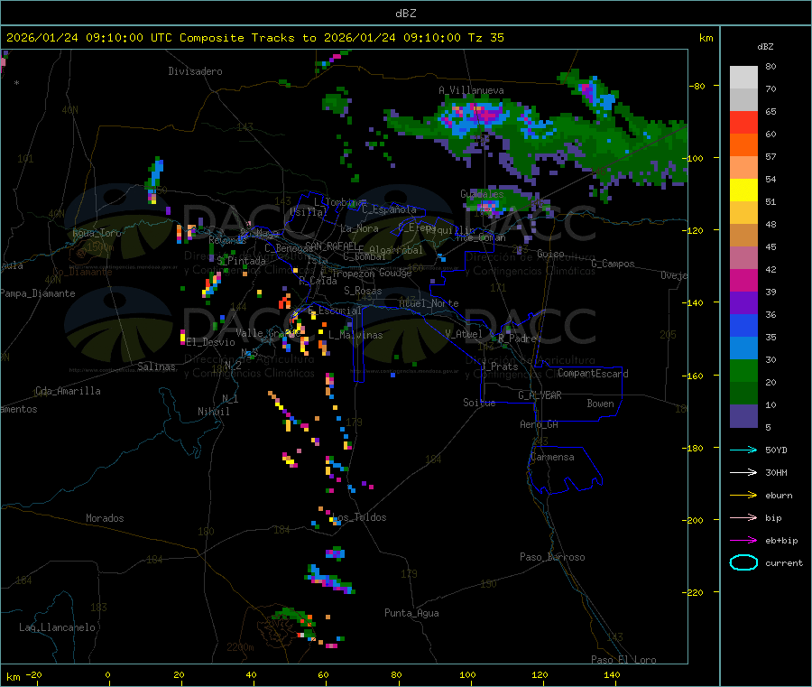
Task: Click the 'J_Prats' map label
Action: pyautogui.click(x=500, y=366)
